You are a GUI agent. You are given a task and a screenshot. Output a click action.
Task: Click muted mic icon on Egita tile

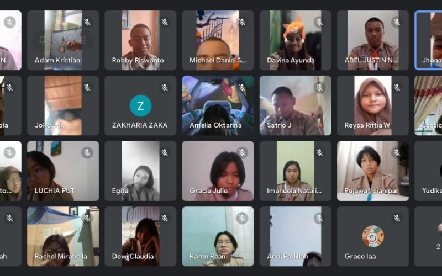coord(165,153)
